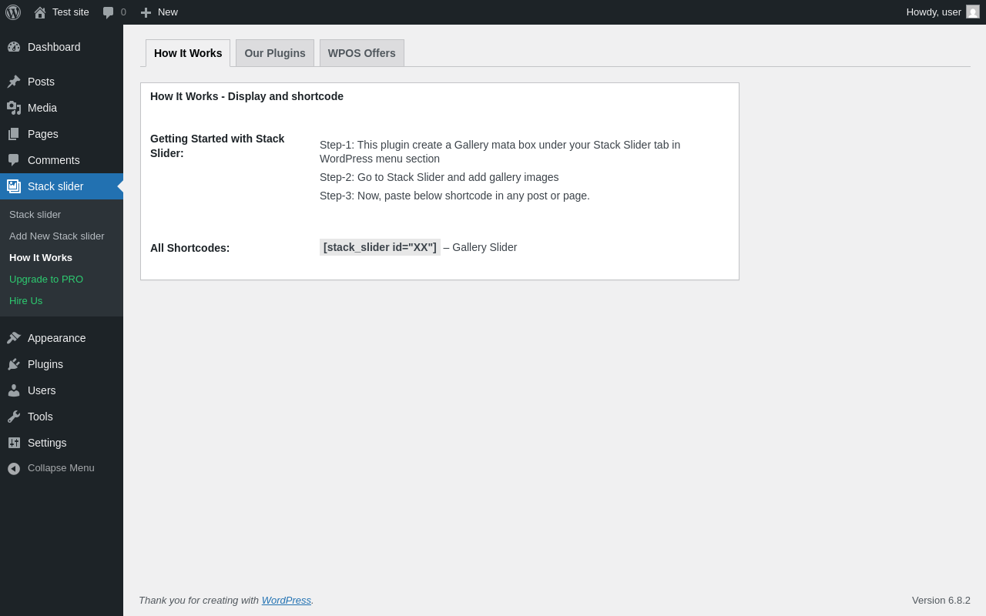The width and height of the screenshot is (986, 616).
Task: Open the Plugins menu label
Action: [x=45, y=364]
